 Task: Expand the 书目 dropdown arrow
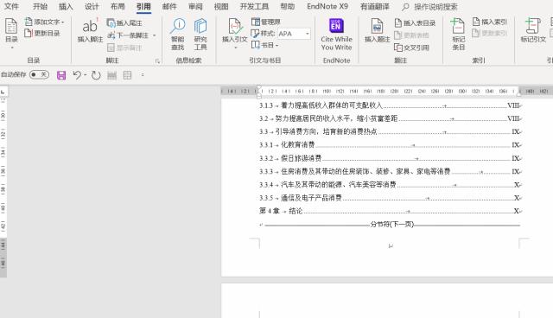276,45
